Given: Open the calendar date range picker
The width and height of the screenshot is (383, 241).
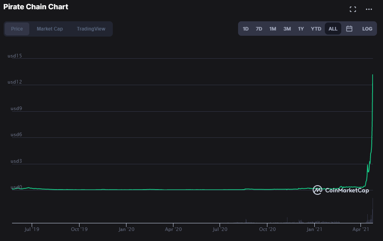Looking at the screenshot, I should click(349, 29).
